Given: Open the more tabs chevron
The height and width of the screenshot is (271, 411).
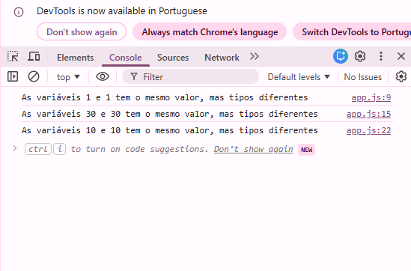Looking at the screenshot, I should pyautogui.click(x=255, y=56).
